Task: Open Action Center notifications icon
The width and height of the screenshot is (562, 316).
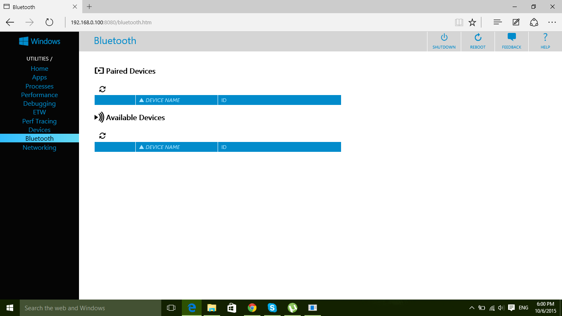Action: [x=511, y=308]
